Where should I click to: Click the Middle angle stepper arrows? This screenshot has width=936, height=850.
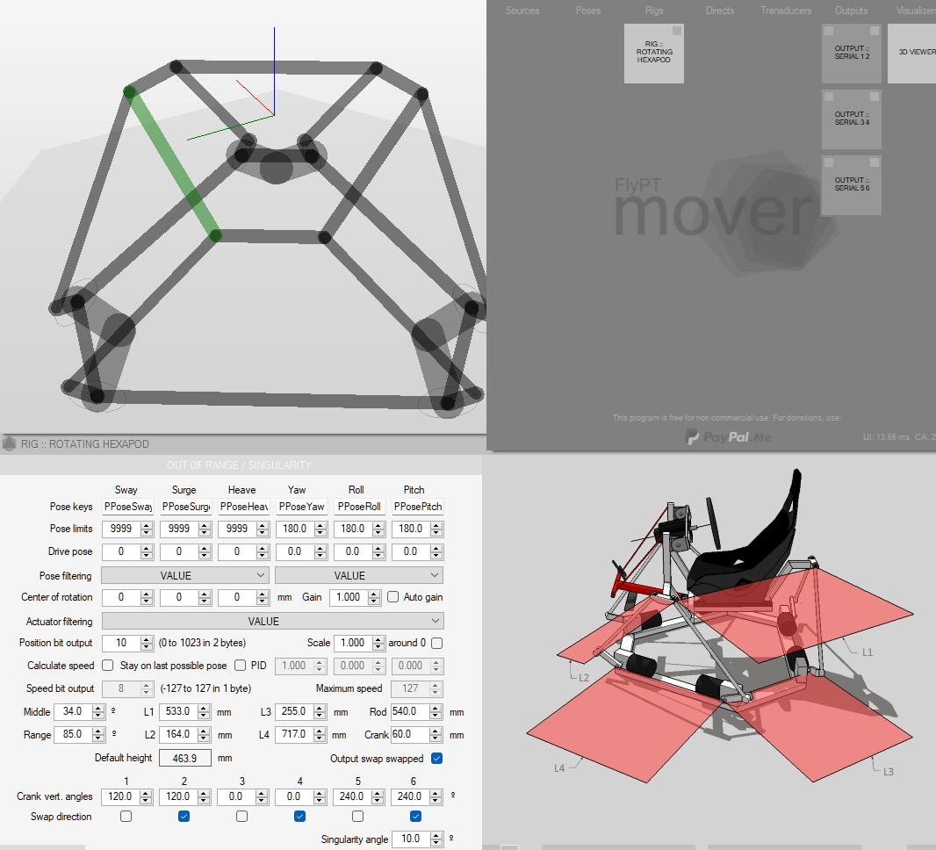(x=98, y=711)
